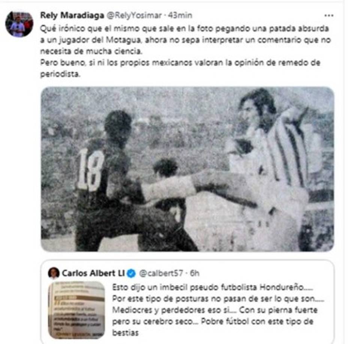Click 'periodista.' at end of main tweet
Viewport: 355px width, 344px height.
click(60, 74)
